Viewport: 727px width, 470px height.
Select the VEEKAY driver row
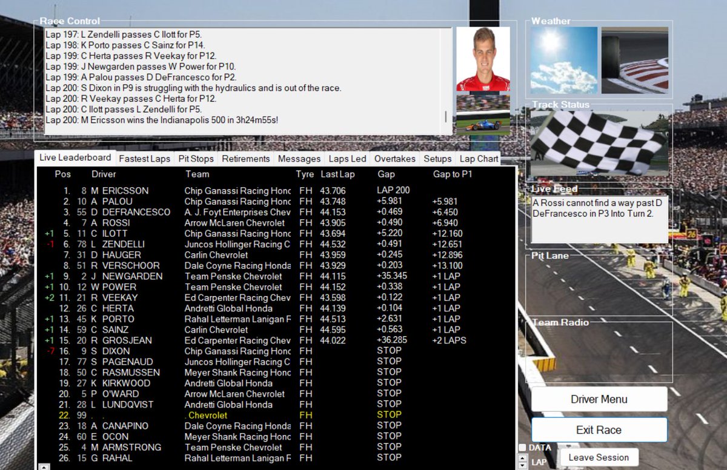tap(276, 298)
